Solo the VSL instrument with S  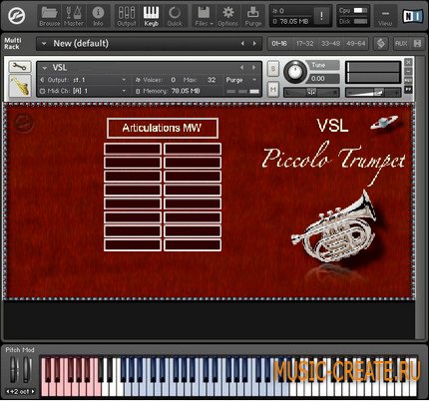click(273, 69)
